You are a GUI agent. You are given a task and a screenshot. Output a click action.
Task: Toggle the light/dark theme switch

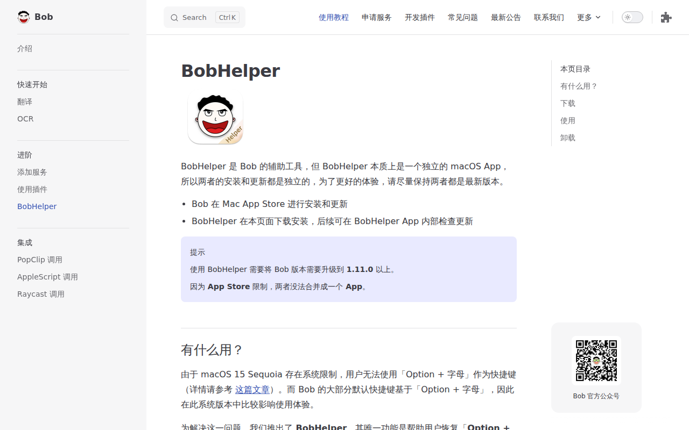(632, 17)
